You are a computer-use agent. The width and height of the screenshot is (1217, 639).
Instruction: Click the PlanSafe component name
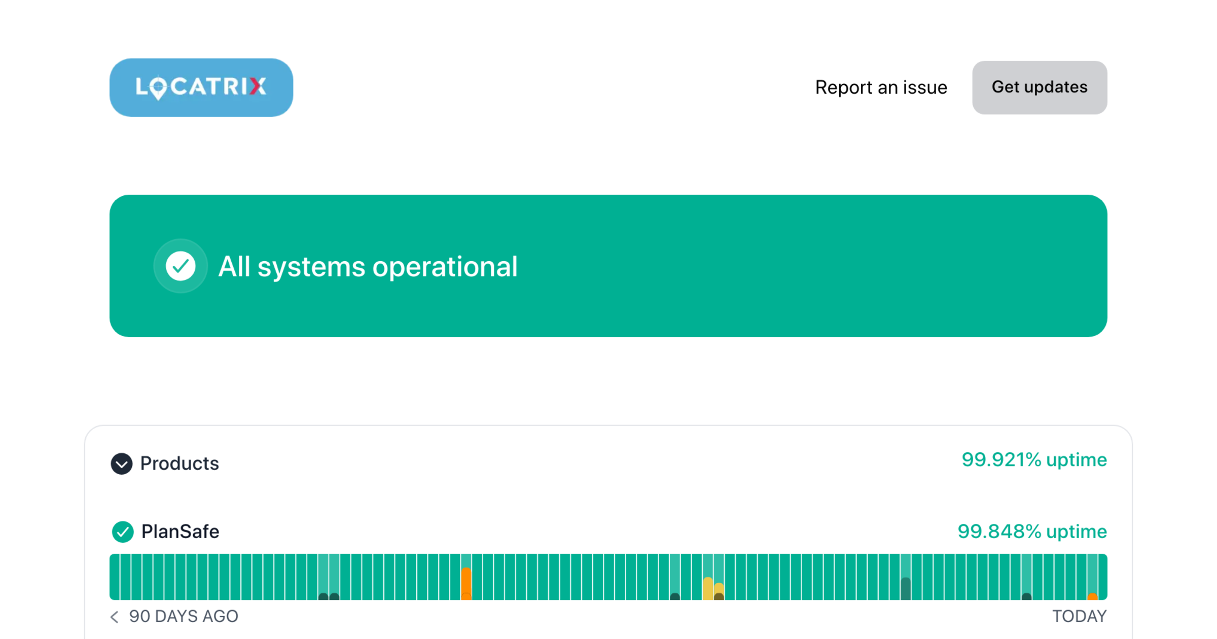tap(180, 531)
